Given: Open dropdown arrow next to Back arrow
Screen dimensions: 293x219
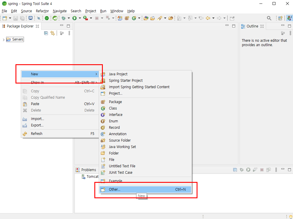Looking at the screenshot, I should click(214, 18).
